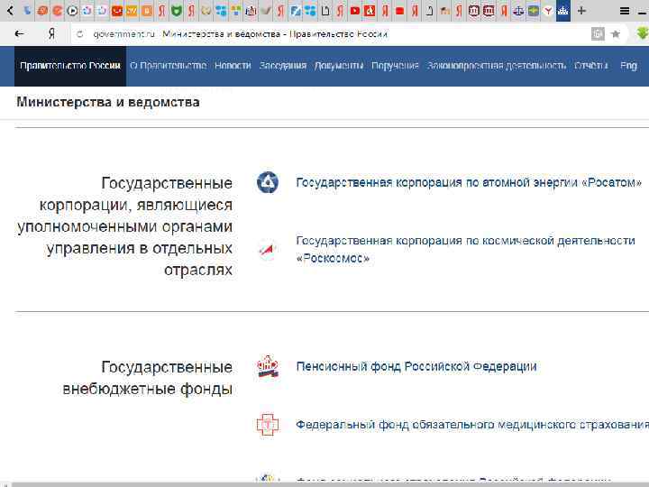Click the Rosatom logo icon
Image resolution: width=649 pixels, height=487 pixels.
268,182
